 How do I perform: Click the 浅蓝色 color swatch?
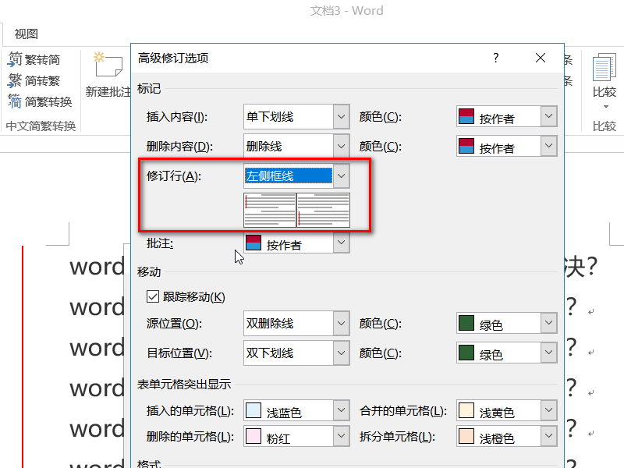(253, 410)
